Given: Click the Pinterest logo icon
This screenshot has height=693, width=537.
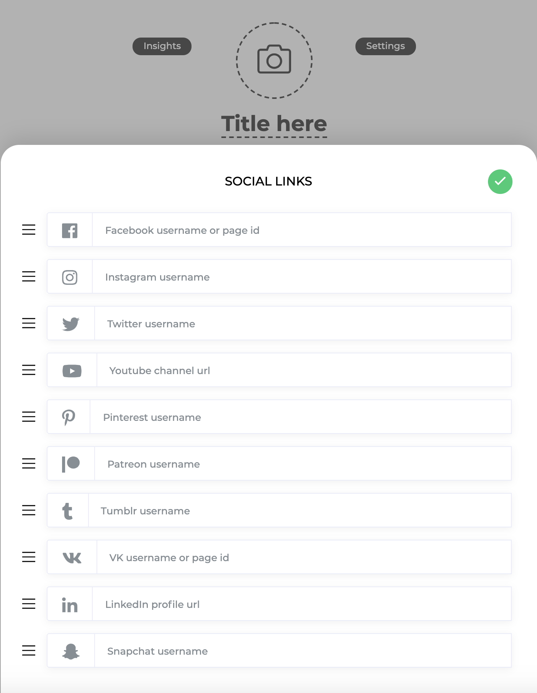Looking at the screenshot, I should point(69,417).
